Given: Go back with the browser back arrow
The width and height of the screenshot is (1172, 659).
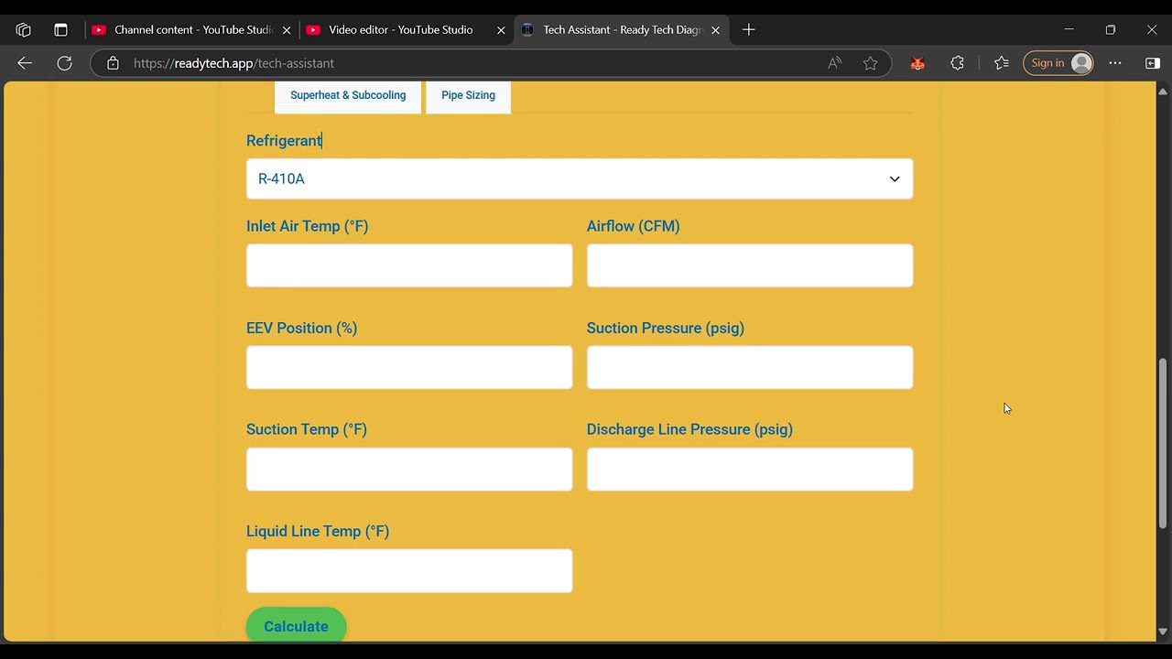Looking at the screenshot, I should [25, 63].
